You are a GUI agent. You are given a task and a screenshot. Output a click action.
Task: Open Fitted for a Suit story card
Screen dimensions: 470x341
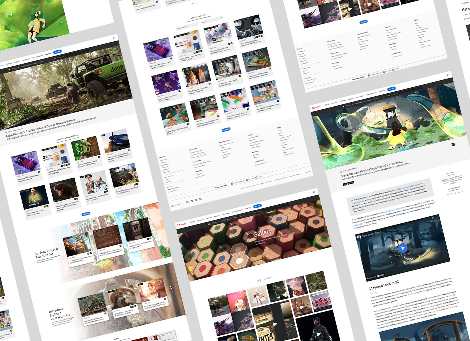95,188
